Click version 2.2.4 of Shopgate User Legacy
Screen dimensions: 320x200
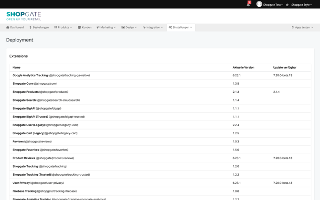click(x=236, y=125)
